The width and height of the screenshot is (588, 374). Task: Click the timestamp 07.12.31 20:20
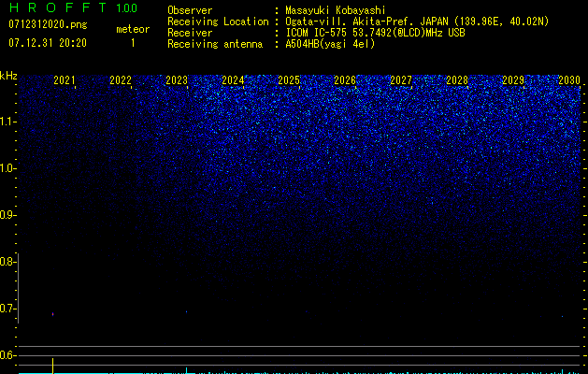point(48,43)
